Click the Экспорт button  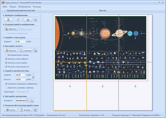25,110
